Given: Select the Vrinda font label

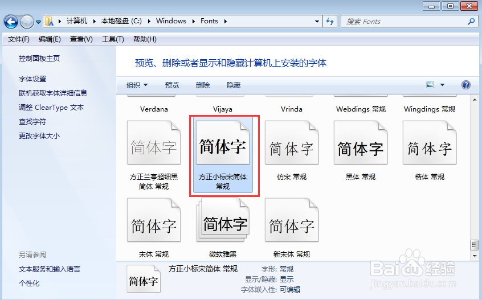Looking at the screenshot, I should [x=291, y=109].
